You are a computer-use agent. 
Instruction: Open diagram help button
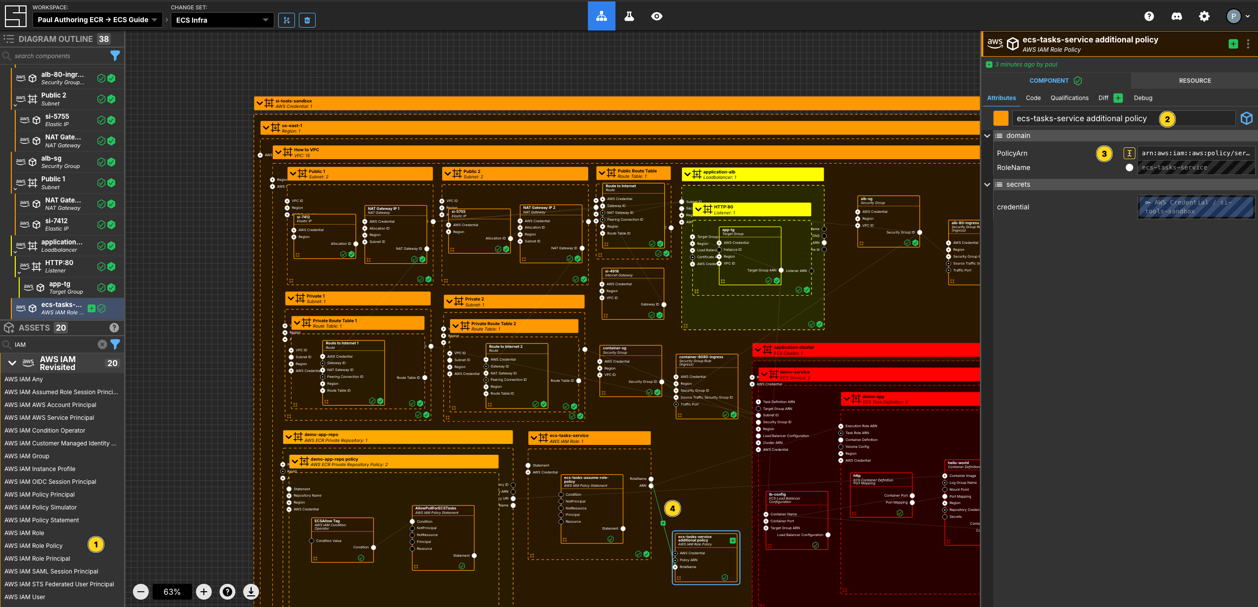tap(227, 591)
